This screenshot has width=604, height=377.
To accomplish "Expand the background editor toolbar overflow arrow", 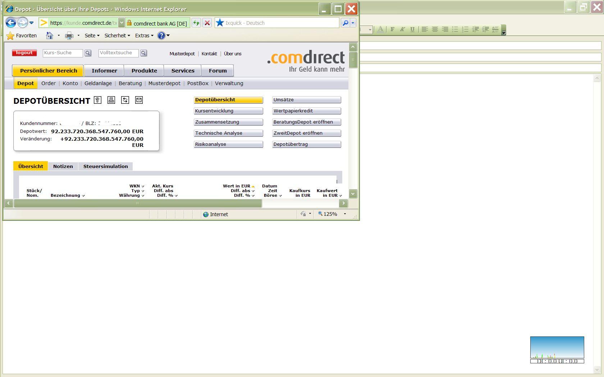I will (x=504, y=30).
